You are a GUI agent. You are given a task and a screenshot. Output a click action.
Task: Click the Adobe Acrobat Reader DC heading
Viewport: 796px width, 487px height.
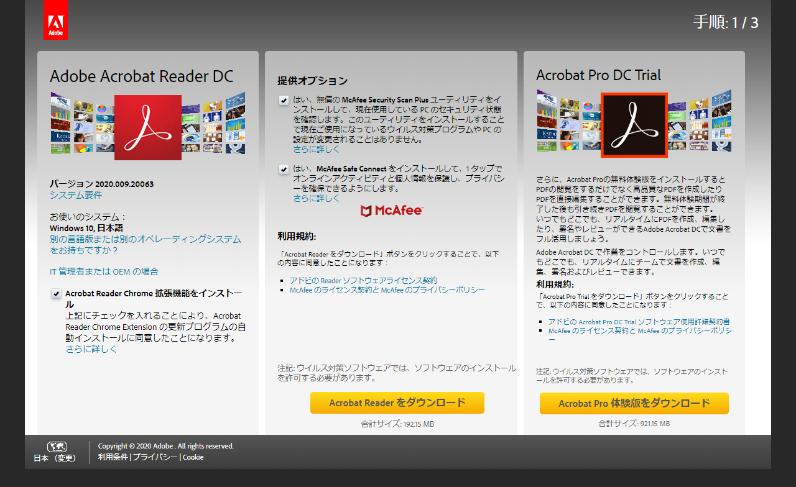click(142, 76)
